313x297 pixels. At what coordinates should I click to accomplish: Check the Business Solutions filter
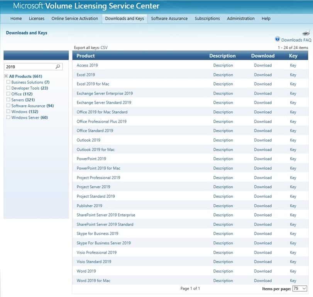tap(8, 82)
